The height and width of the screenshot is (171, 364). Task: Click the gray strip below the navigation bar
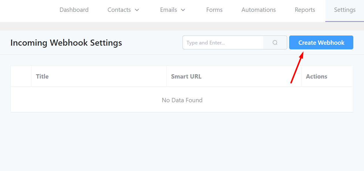pos(182,26)
